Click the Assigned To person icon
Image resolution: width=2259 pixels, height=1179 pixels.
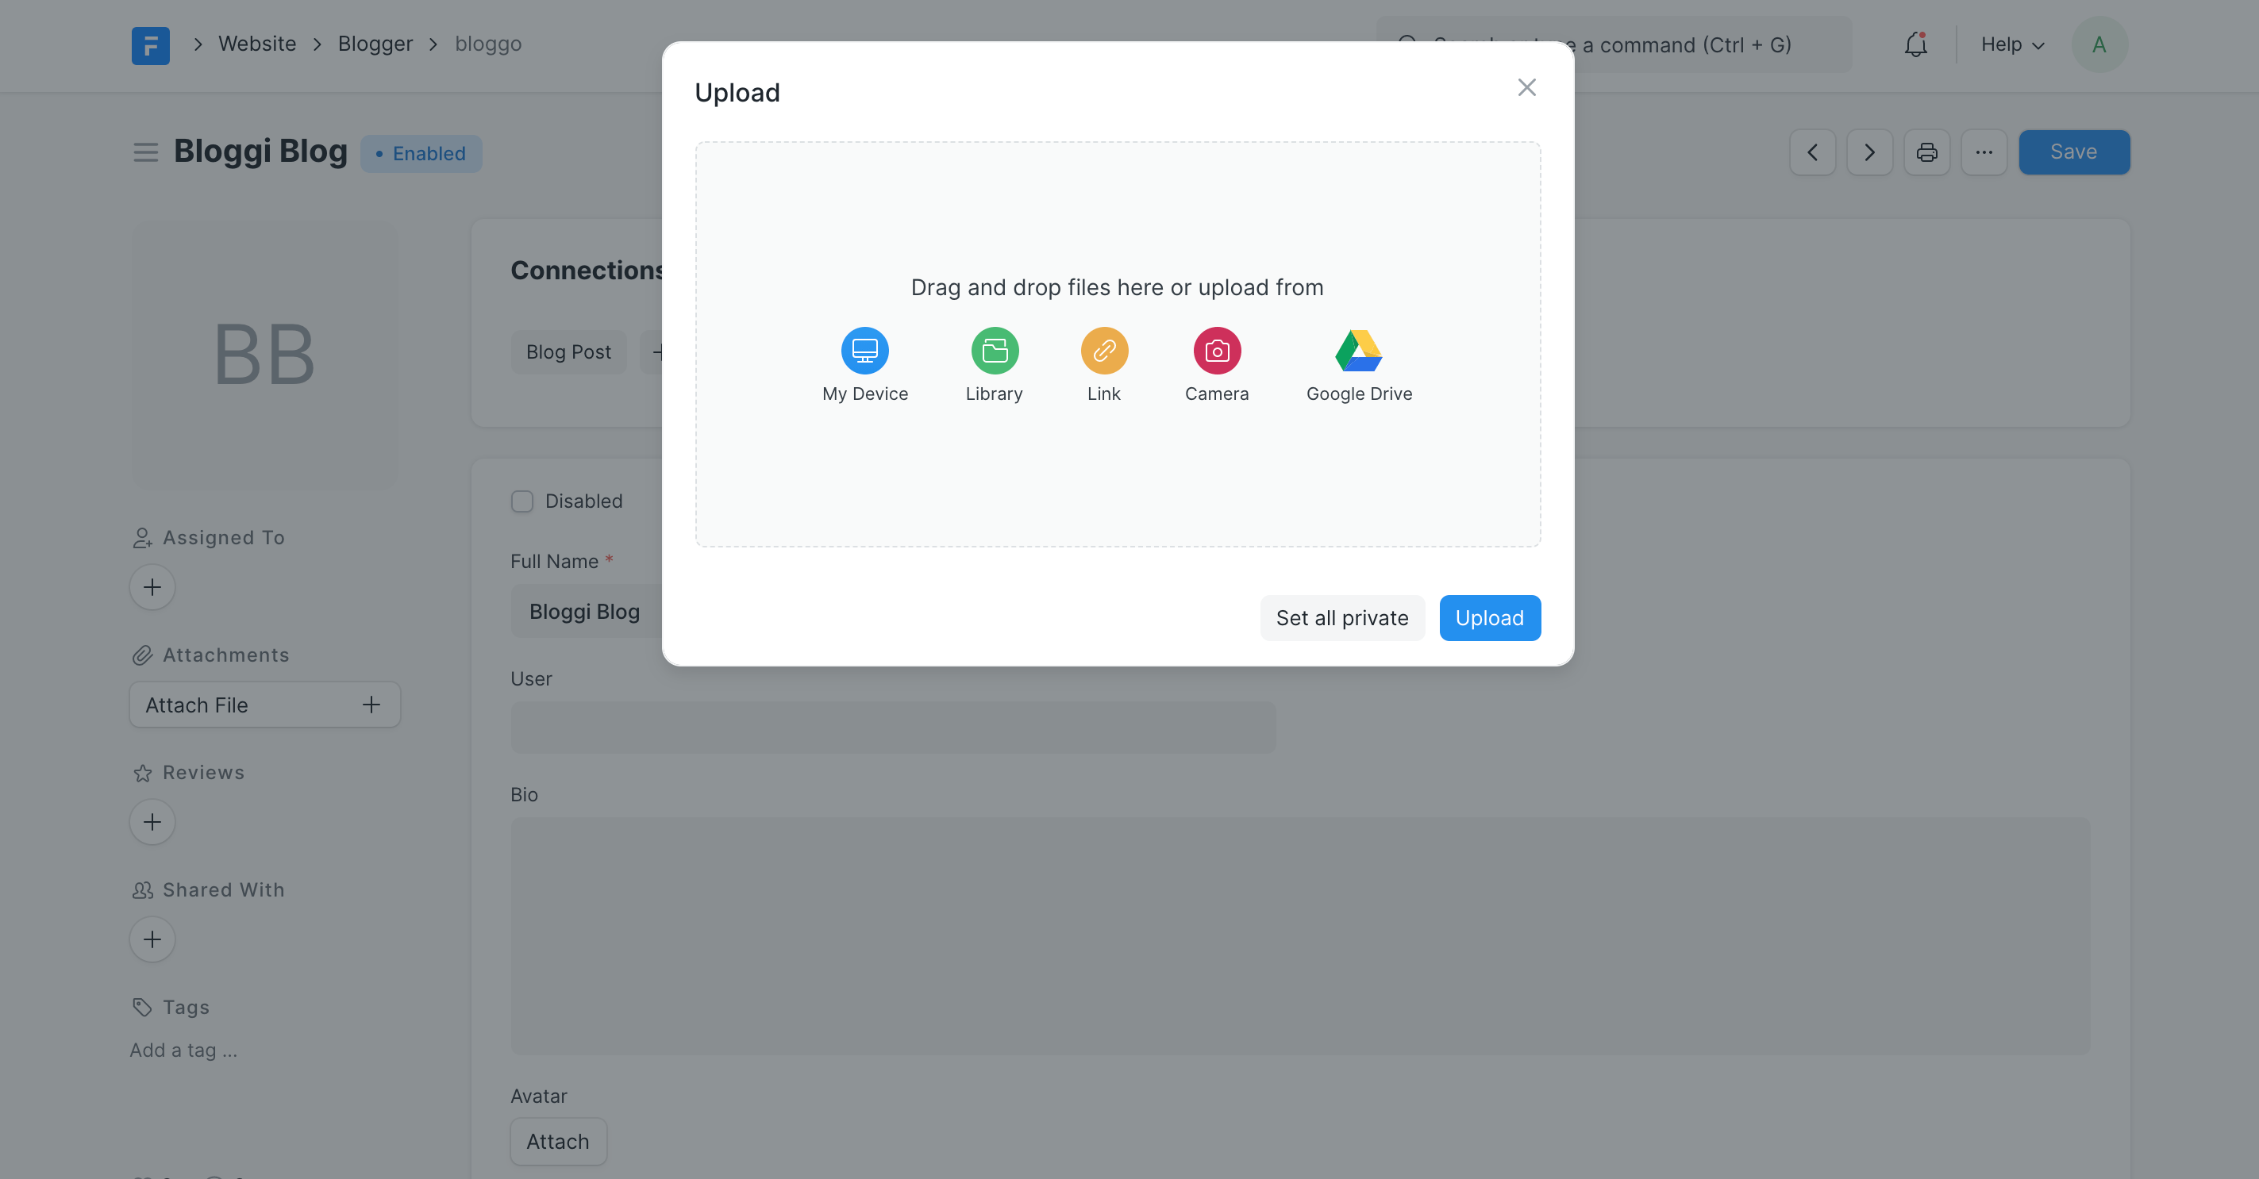[x=142, y=536]
